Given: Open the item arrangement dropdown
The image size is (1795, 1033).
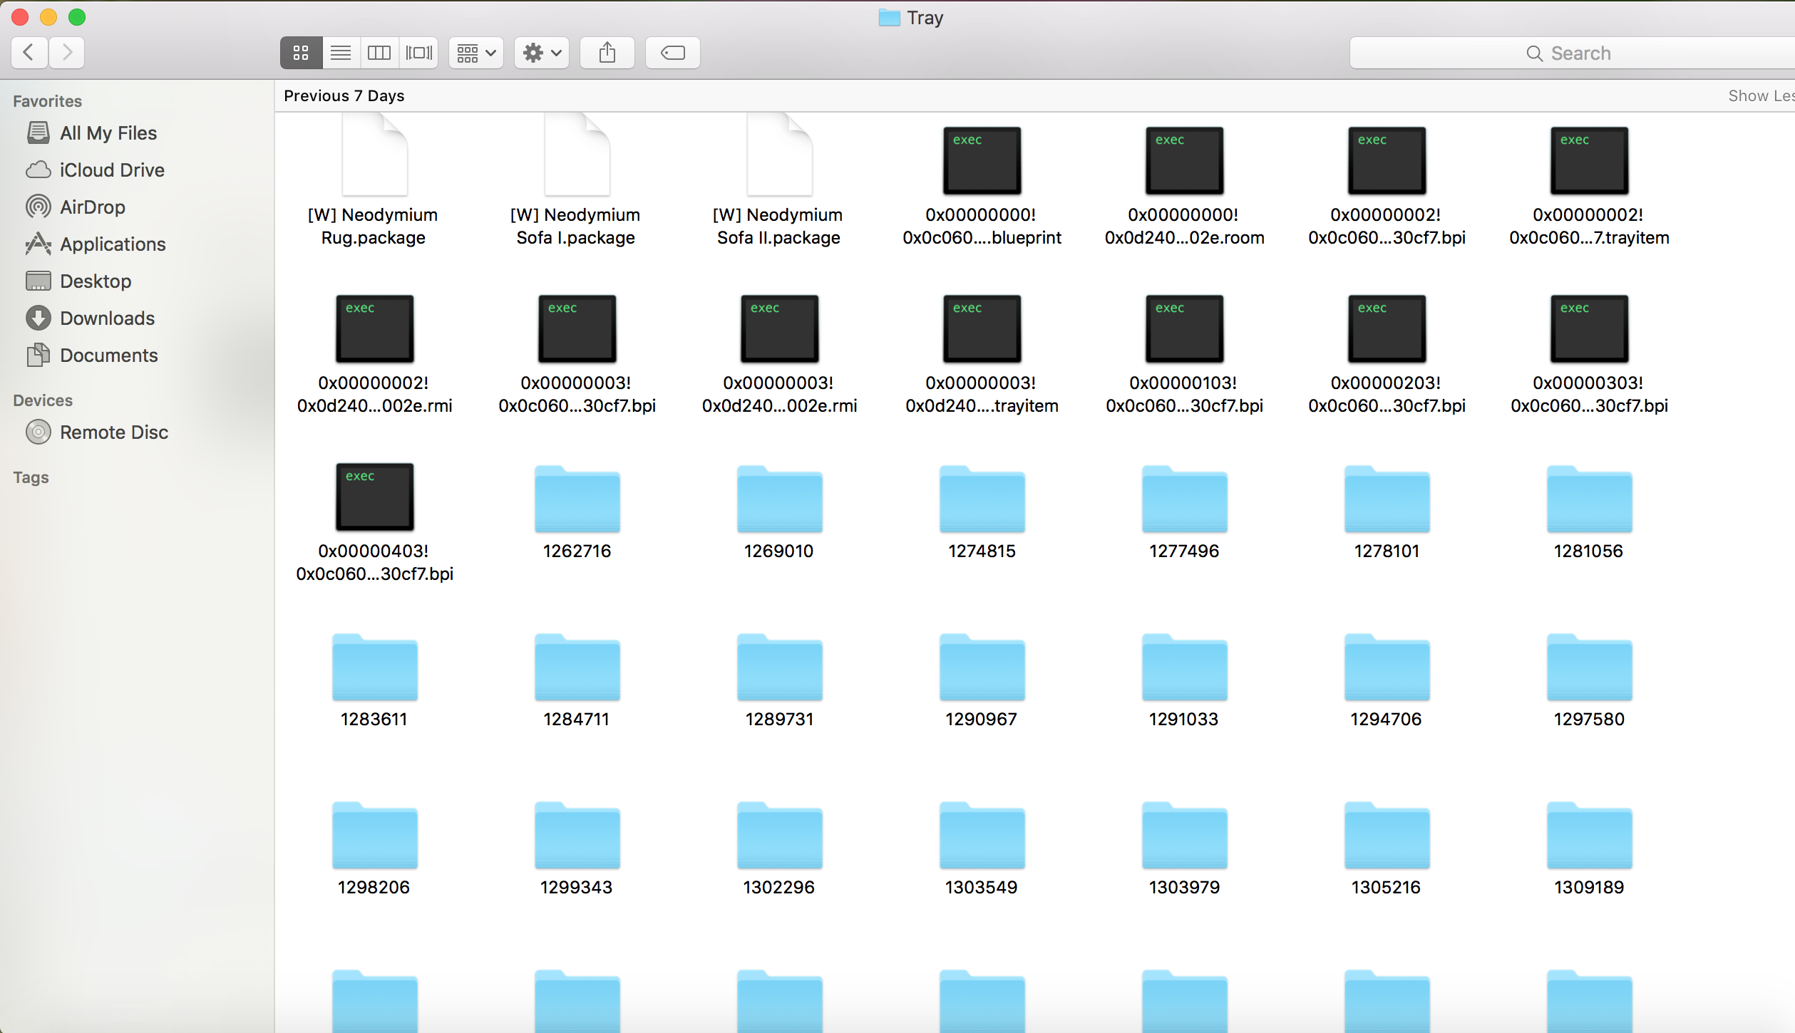Looking at the screenshot, I should pyautogui.click(x=476, y=53).
